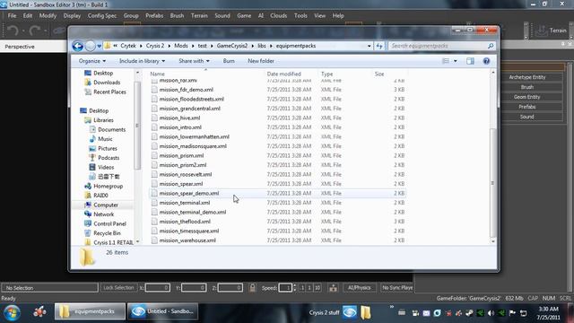This screenshot has width=574, height=323.
Task: Click the Geom Entity button
Action: [527, 97]
